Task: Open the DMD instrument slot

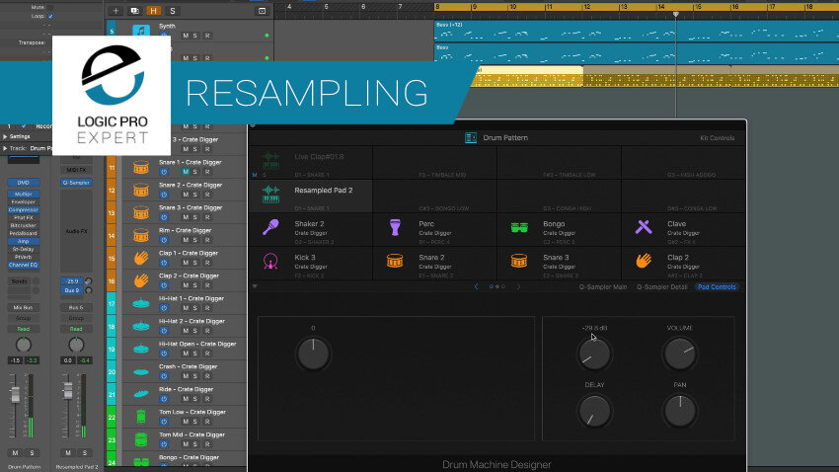Action: point(23,183)
